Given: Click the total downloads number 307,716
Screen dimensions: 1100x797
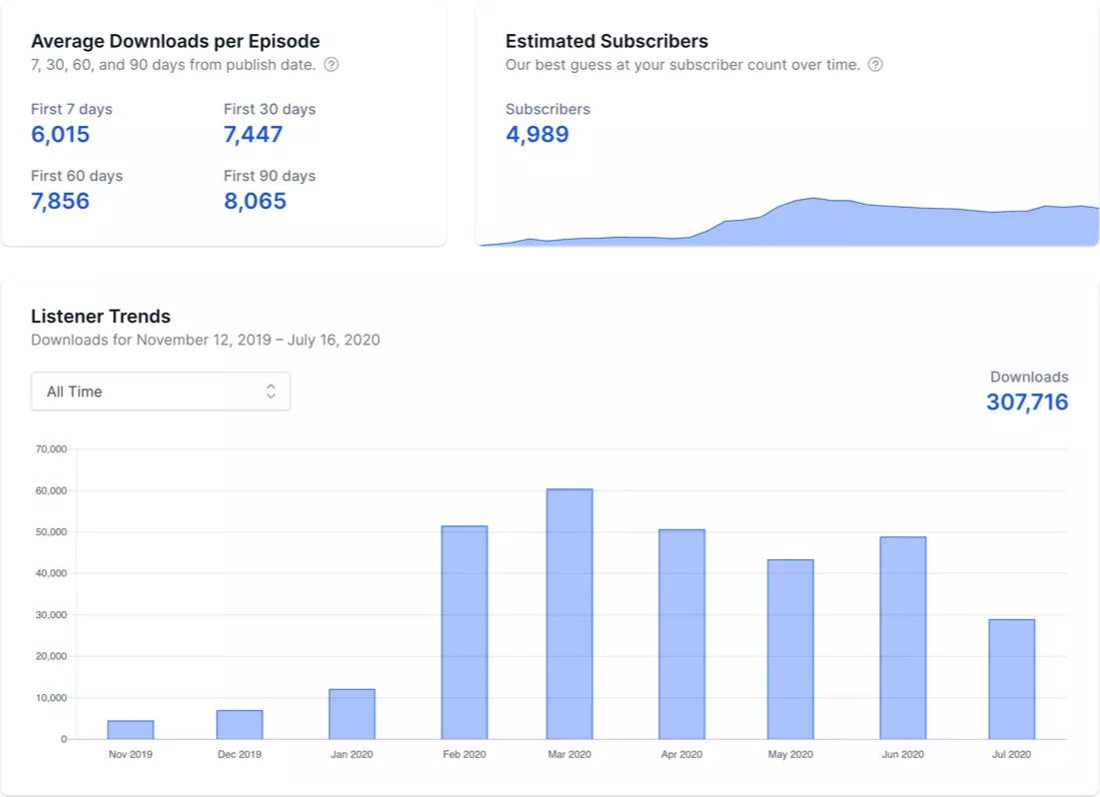Looking at the screenshot, I should pos(1027,402).
